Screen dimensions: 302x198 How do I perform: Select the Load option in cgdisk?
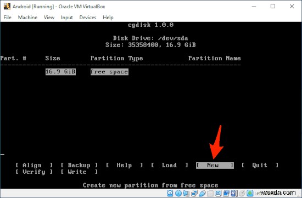coord(170,165)
